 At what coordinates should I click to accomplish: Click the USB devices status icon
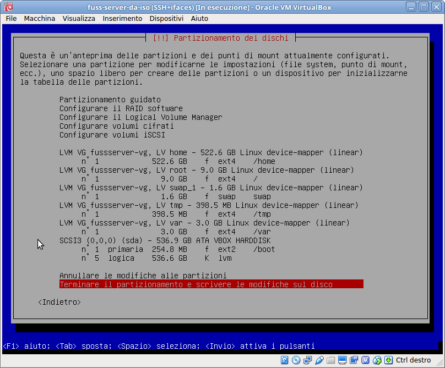(x=319, y=360)
